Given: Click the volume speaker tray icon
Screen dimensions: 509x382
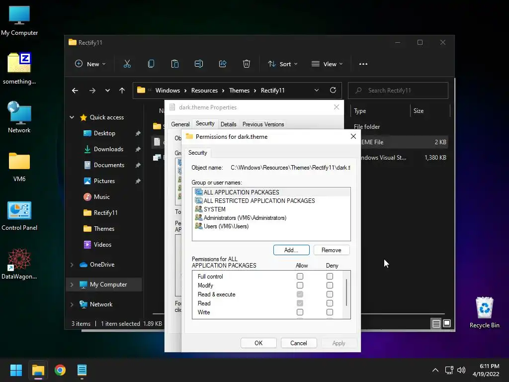Looking at the screenshot, I should [461, 370].
